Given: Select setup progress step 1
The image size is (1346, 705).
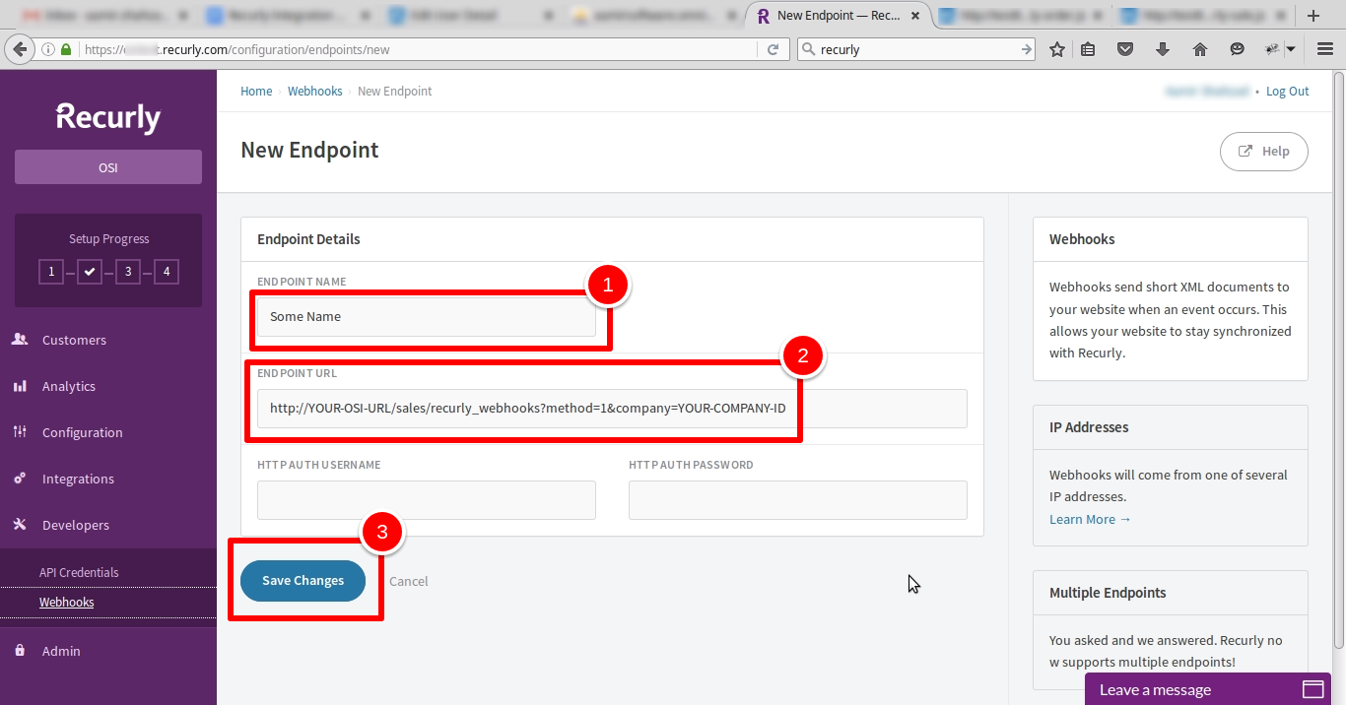Looking at the screenshot, I should [51, 272].
